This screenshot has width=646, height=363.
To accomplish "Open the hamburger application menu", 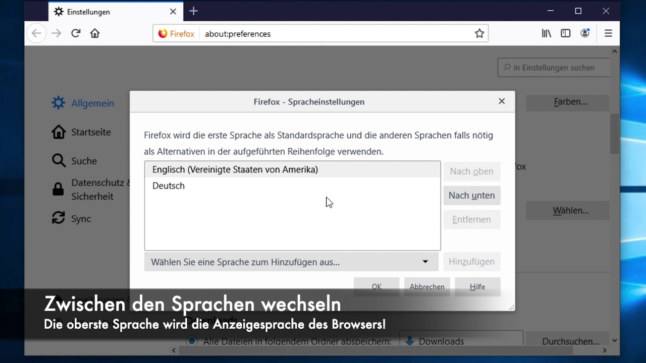I will 608,34.
